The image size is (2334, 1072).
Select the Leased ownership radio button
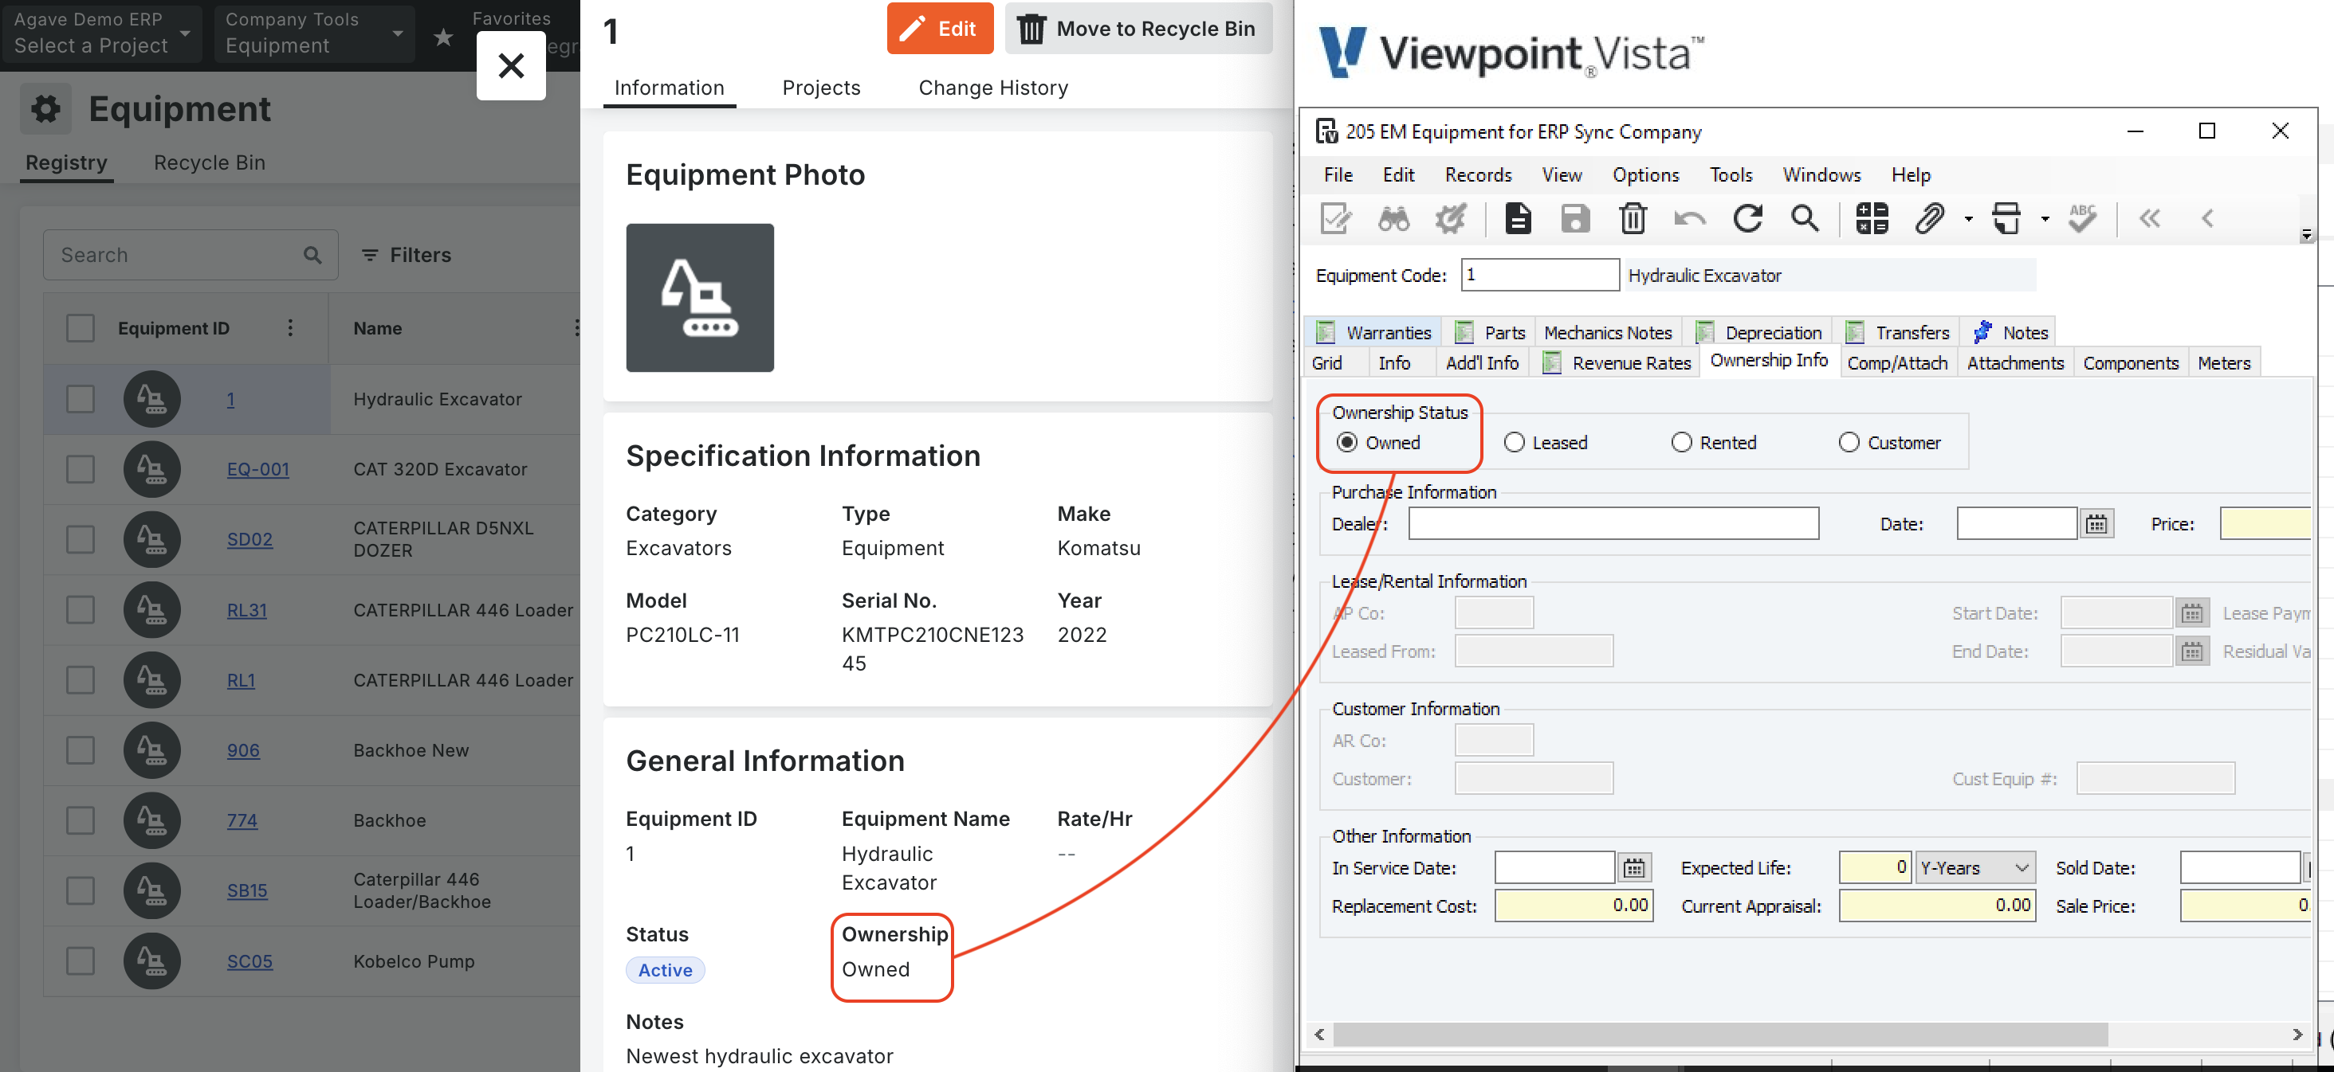tap(1513, 442)
